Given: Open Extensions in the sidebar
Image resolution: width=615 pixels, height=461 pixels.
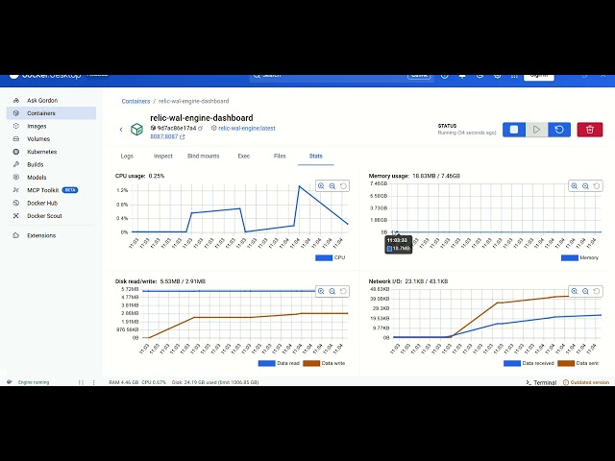Looking at the screenshot, I should coord(51,235).
